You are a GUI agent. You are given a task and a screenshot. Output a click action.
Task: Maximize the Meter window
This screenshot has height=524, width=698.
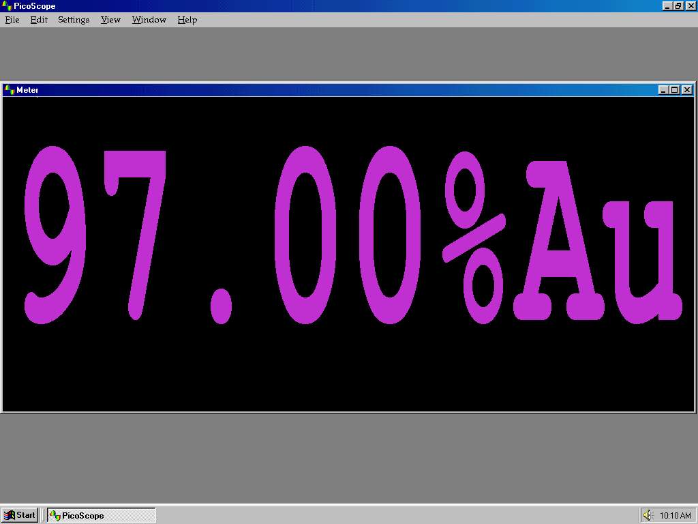click(x=675, y=90)
